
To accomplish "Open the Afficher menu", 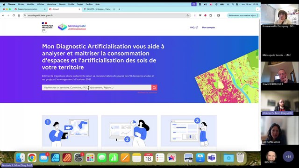I will (41, 4).
